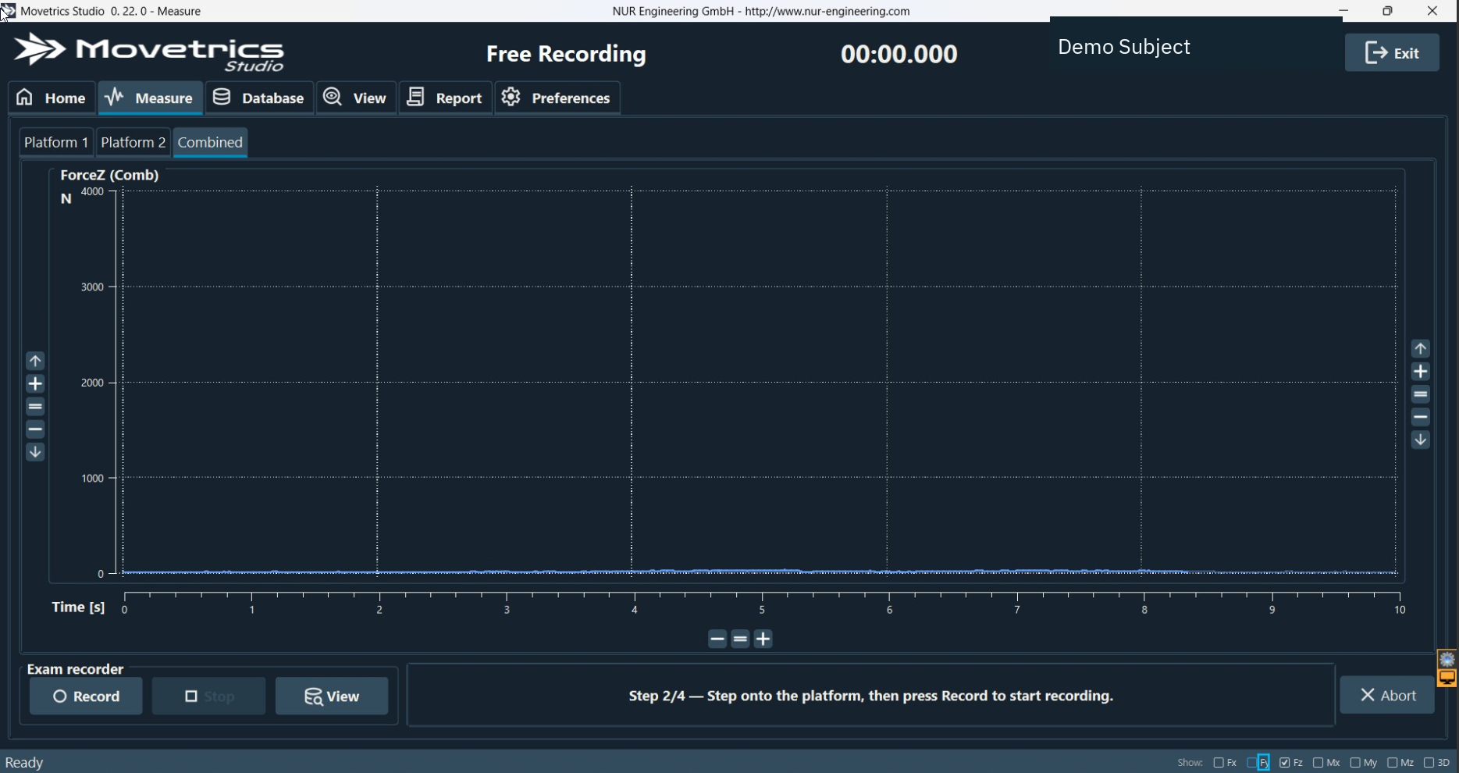Click Step 2/4 instruction text
This screenshot has height=773, width=1459.
pos(871,696)
